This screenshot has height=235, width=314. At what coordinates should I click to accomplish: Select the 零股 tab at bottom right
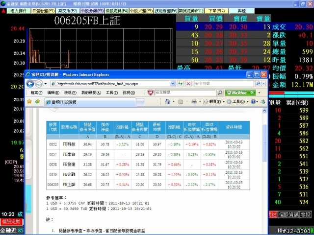[306, 214]
